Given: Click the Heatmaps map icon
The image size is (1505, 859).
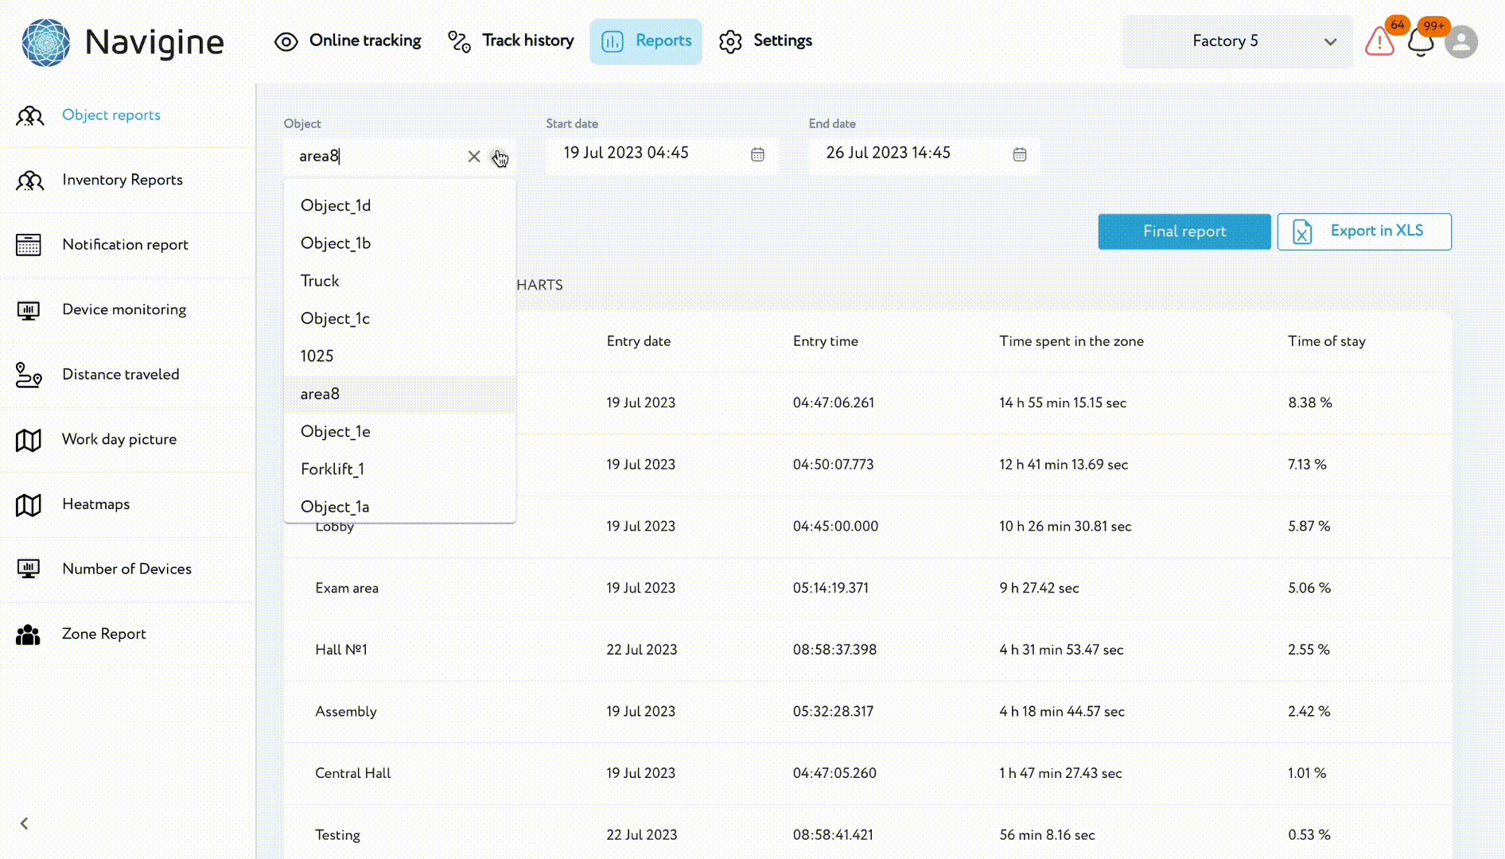Looking at the screenshot, I should (x=29, y=505).
